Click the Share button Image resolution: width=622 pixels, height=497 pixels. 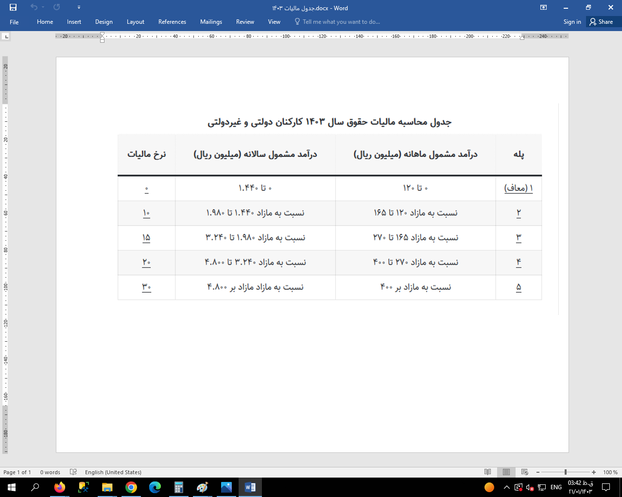click(x=602, y=22)
